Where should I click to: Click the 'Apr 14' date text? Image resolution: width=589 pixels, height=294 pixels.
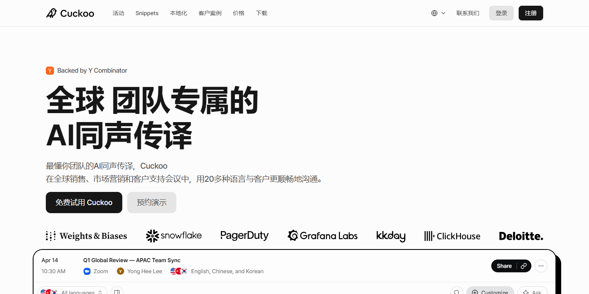(x=50, y=260)
